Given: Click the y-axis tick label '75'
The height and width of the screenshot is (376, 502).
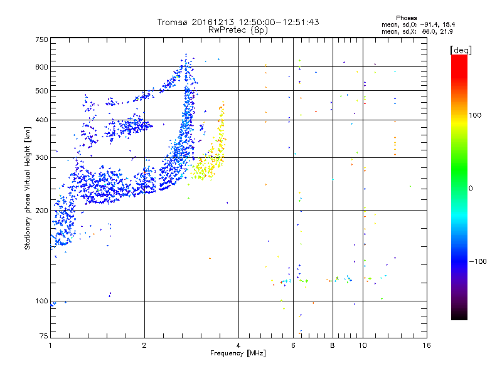Looking at the screenshot, I should tap(44, 336).
